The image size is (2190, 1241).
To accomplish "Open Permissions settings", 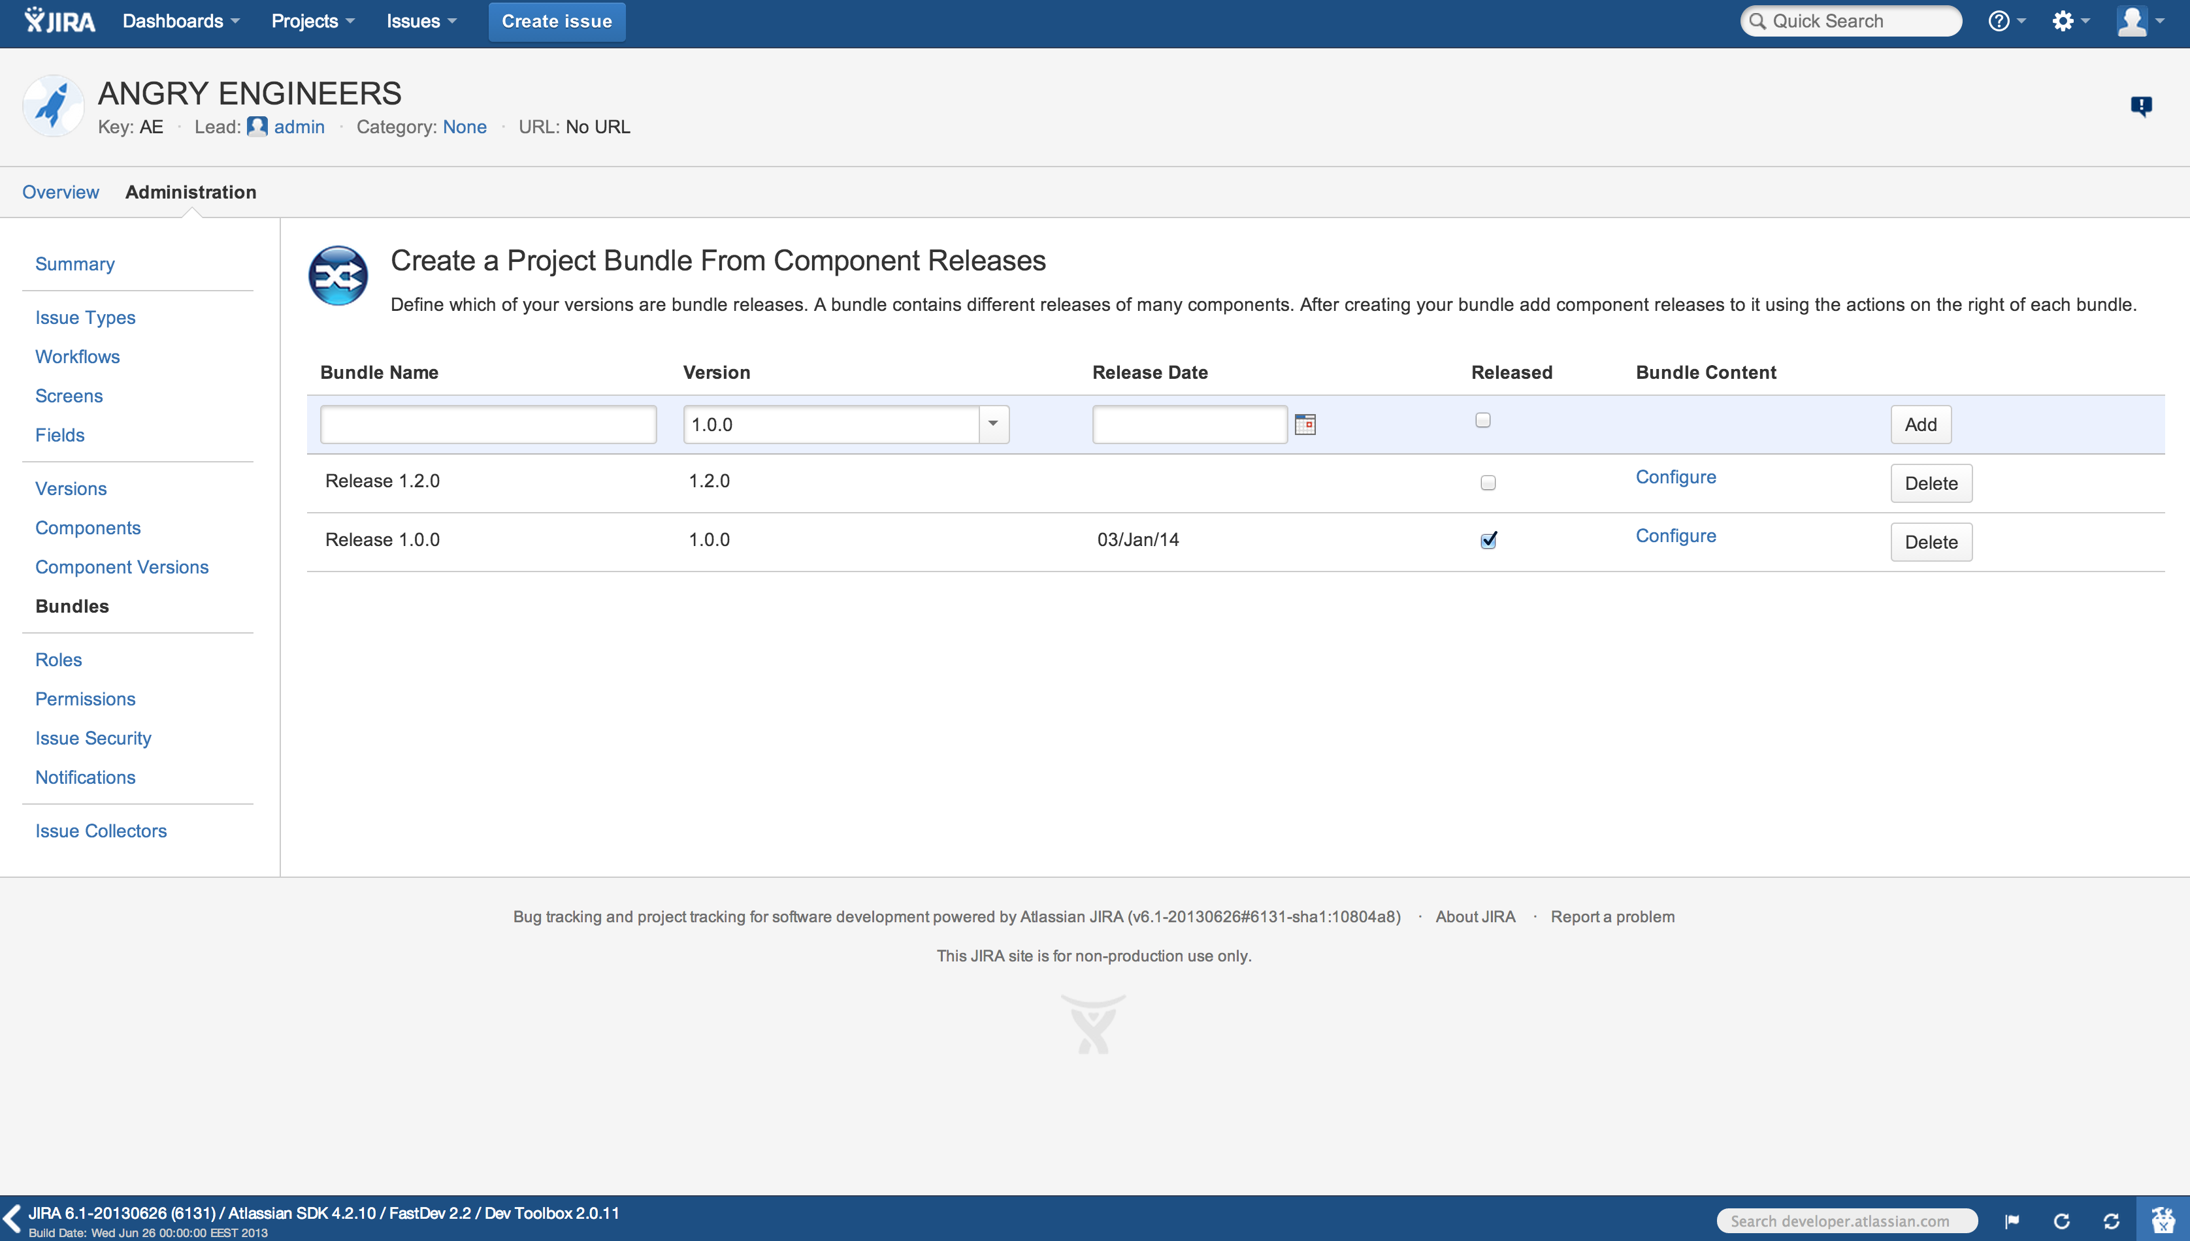I will (85, 700).
